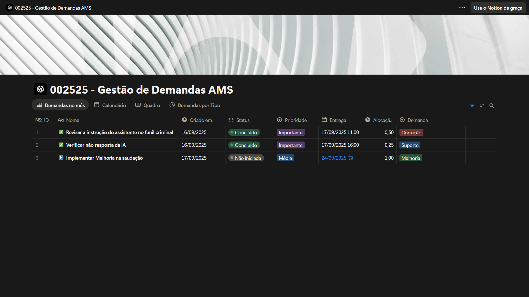Click the page icon beside the main title
Image resolution: width=529 pixels, height=297 pixels.
[40, 89]
